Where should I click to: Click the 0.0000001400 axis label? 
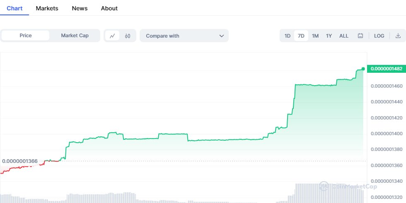click(x=387, y=134)
